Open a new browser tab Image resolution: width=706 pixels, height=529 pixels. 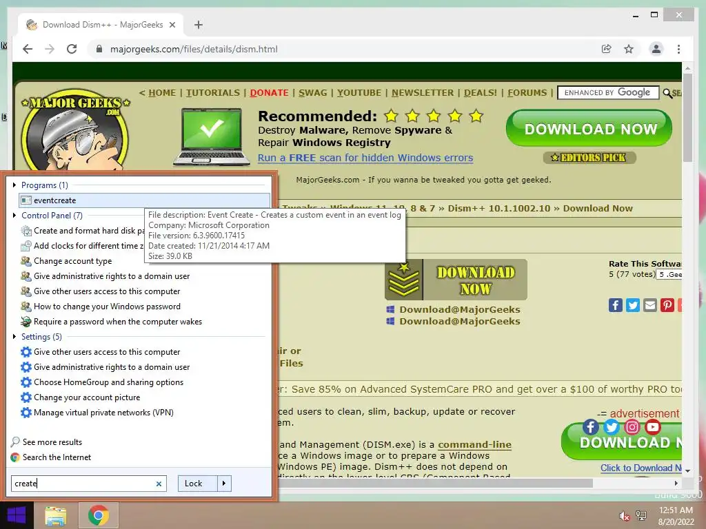click(198, 25)
